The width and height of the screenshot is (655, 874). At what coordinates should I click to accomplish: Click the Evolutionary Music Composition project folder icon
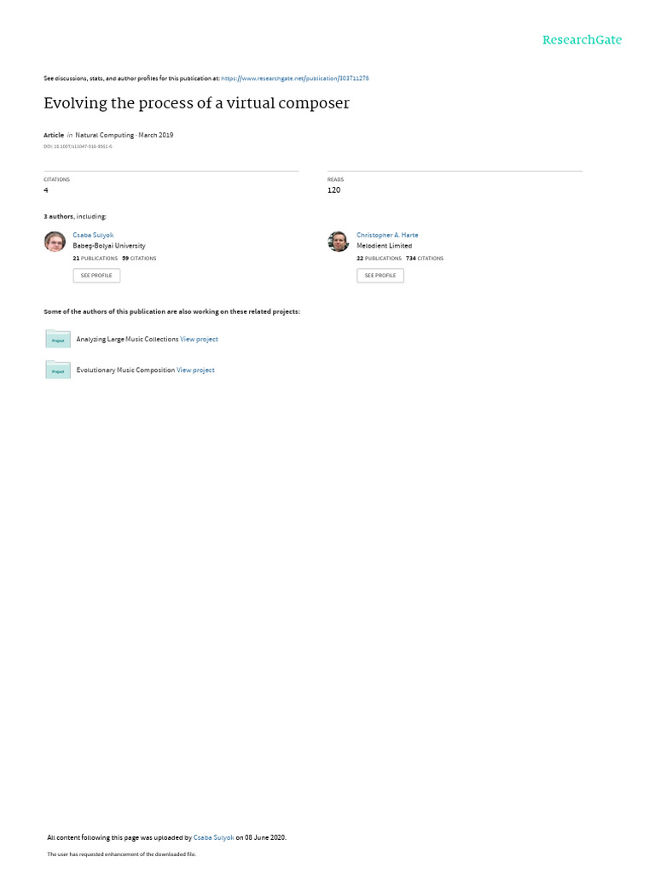(x=58, y=370)
